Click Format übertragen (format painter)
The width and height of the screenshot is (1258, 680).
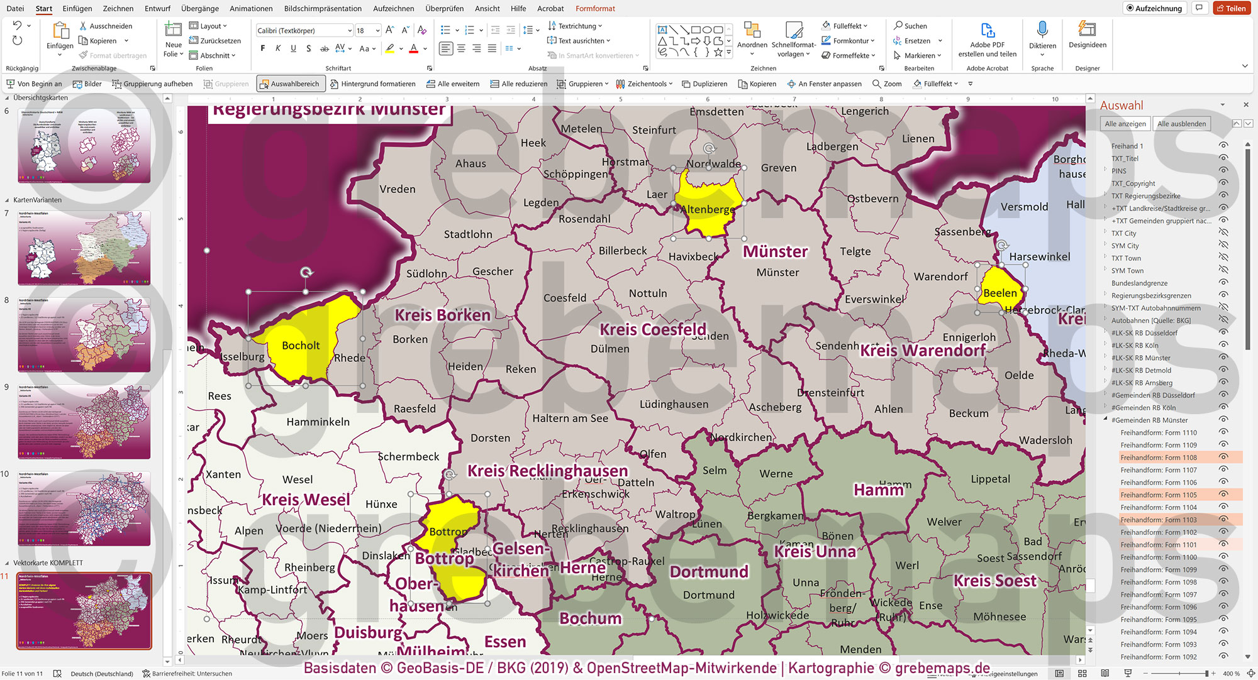114,55
